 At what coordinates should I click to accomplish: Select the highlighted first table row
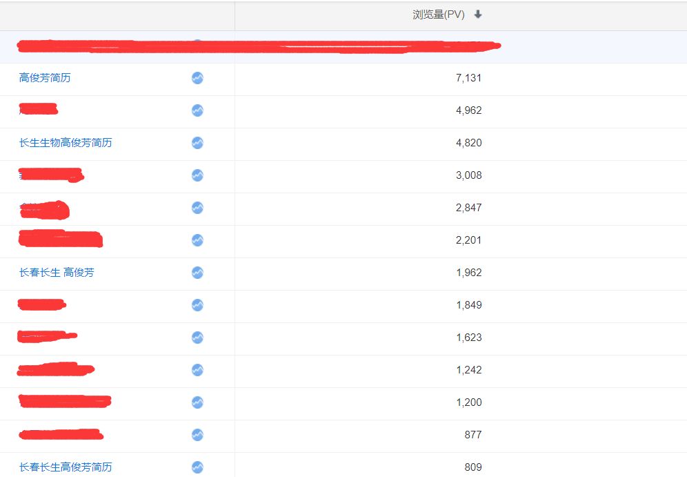(343, 46)
